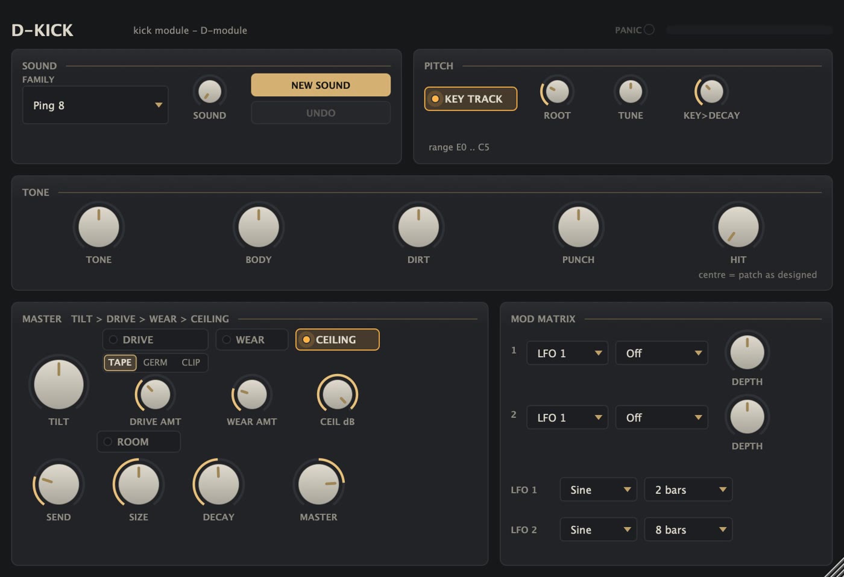Open mod slot 1 destination dropdown
844x577 pixels.
point(662,354)
